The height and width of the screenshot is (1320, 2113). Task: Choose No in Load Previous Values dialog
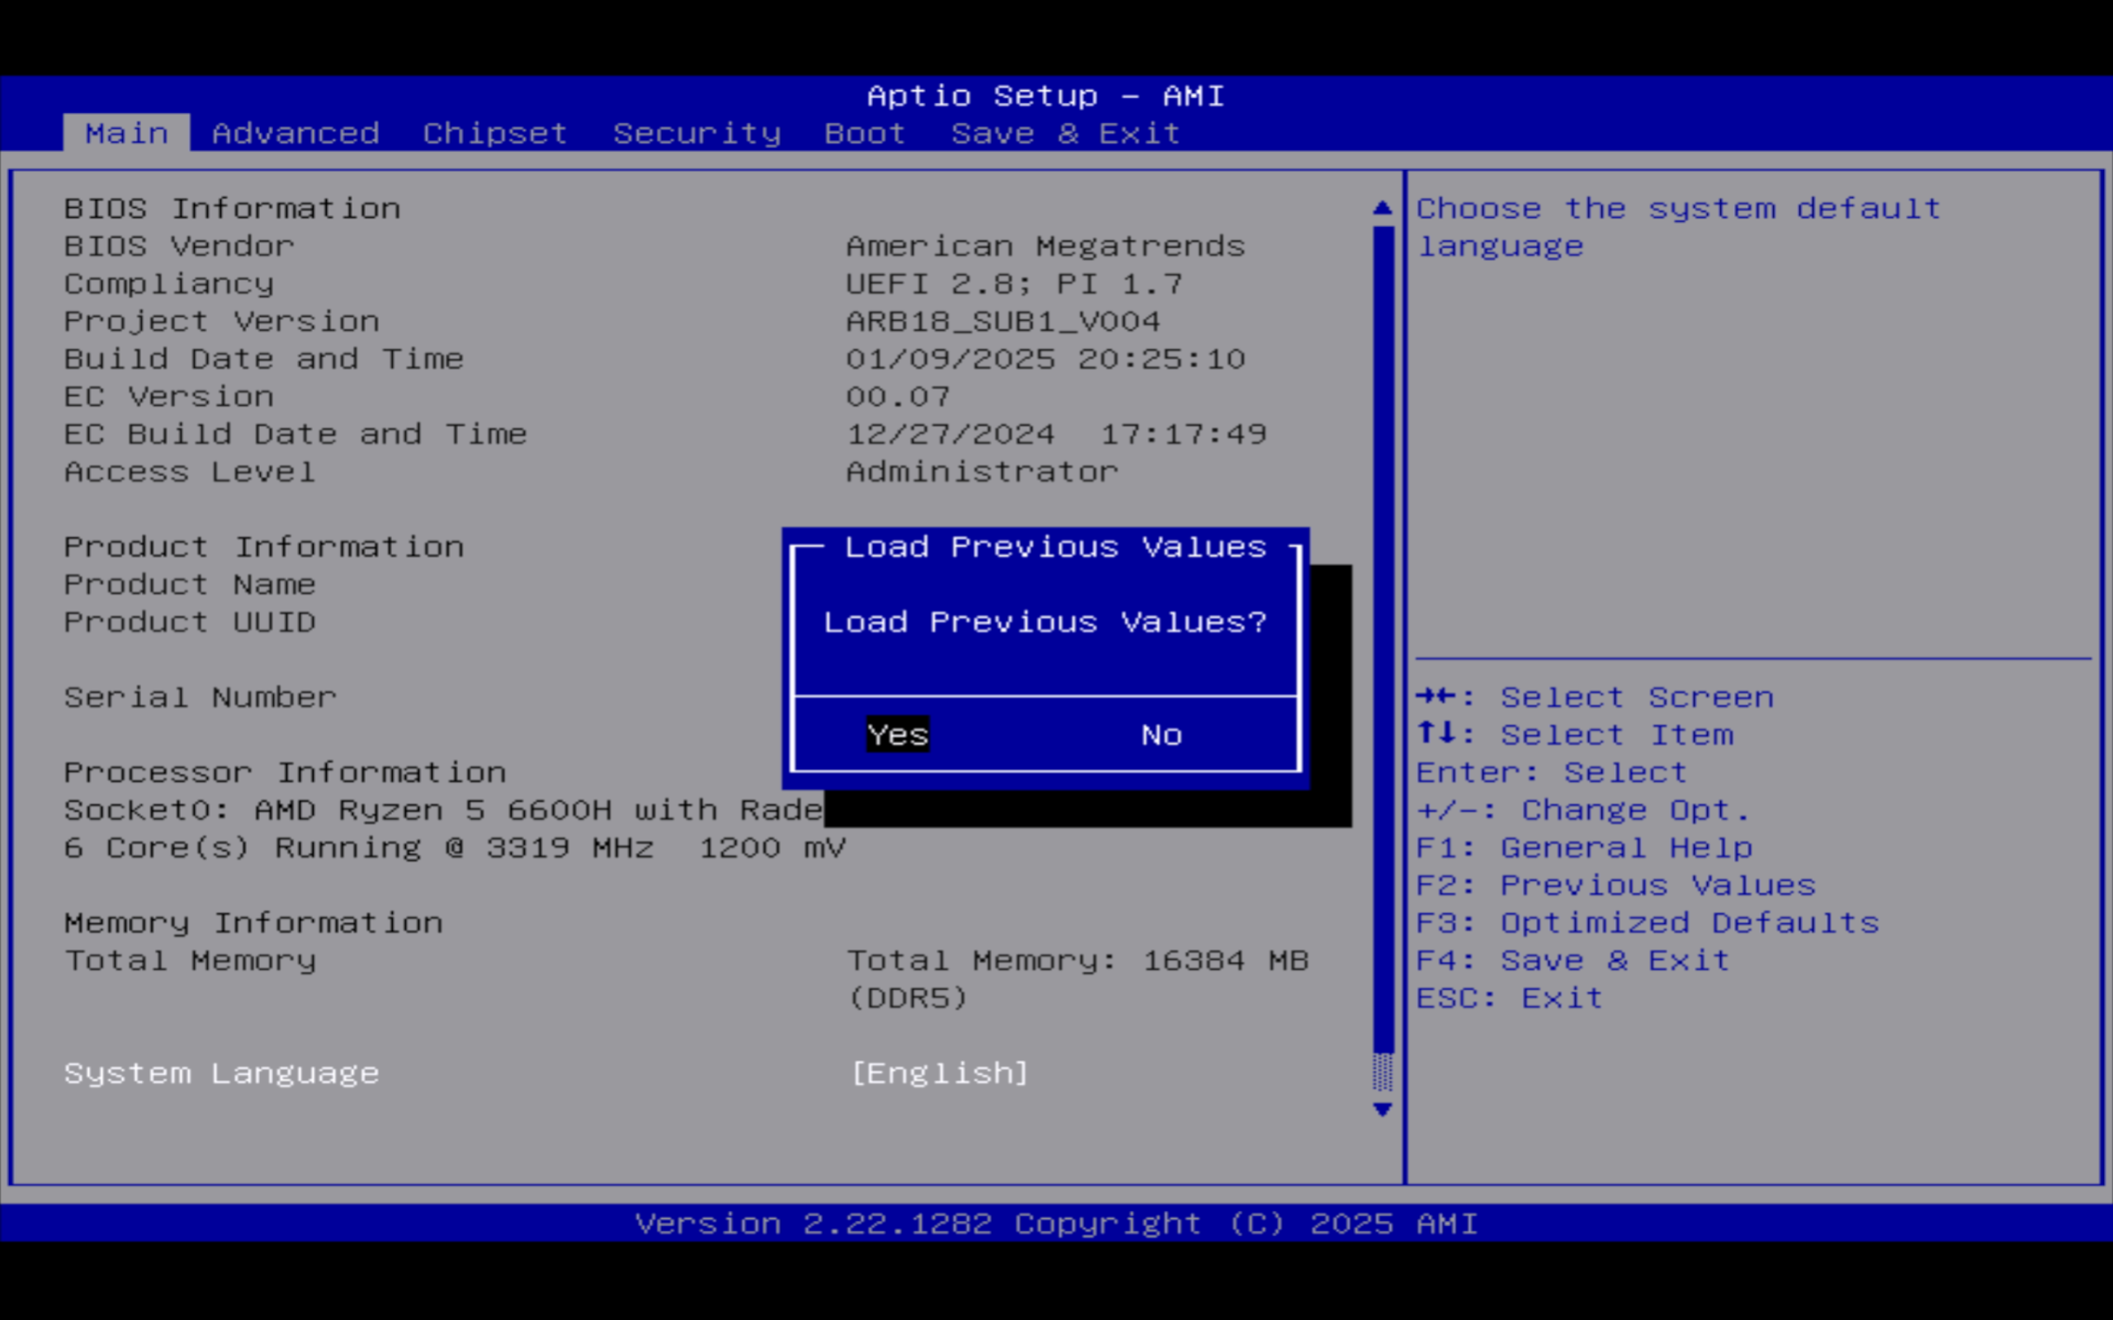[x=1161, y=735]
